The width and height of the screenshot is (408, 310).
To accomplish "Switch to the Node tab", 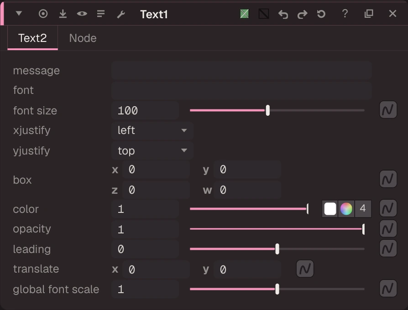I will click(83, 38).
